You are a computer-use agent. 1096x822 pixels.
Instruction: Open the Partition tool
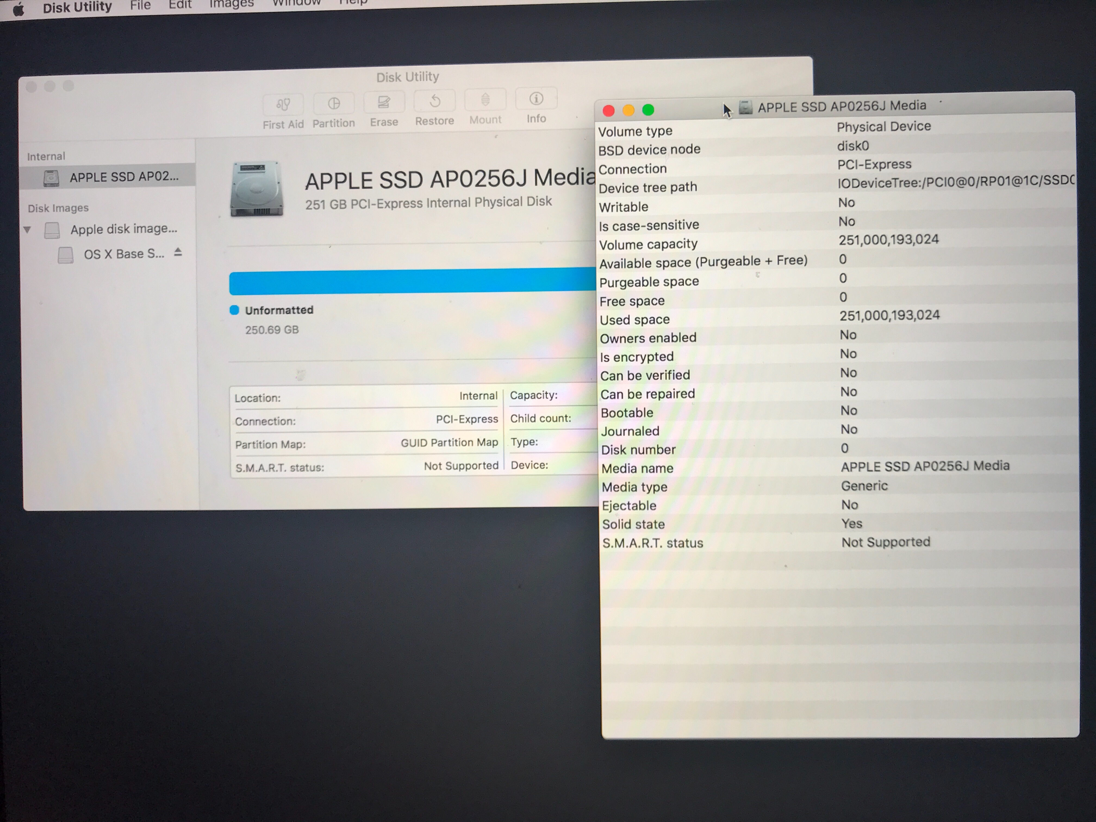(334, 104)
